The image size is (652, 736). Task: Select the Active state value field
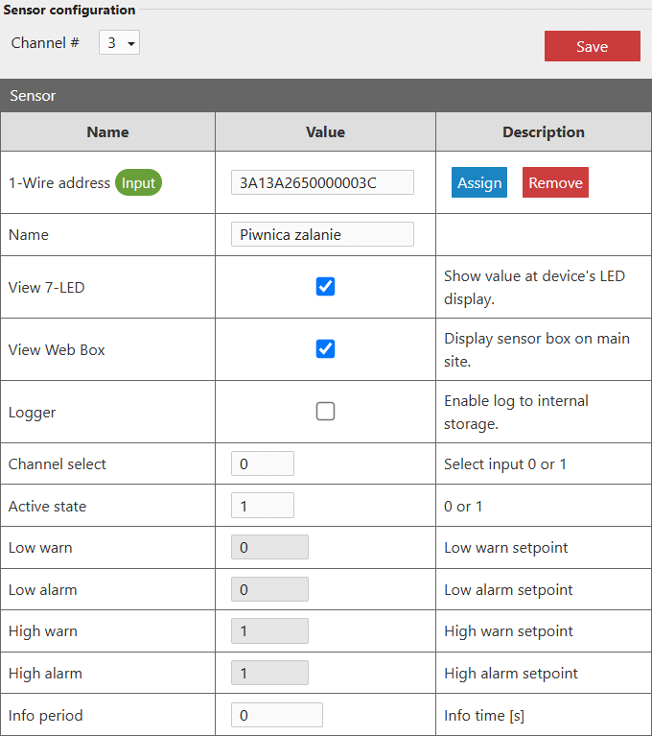[x=263, y=506]
